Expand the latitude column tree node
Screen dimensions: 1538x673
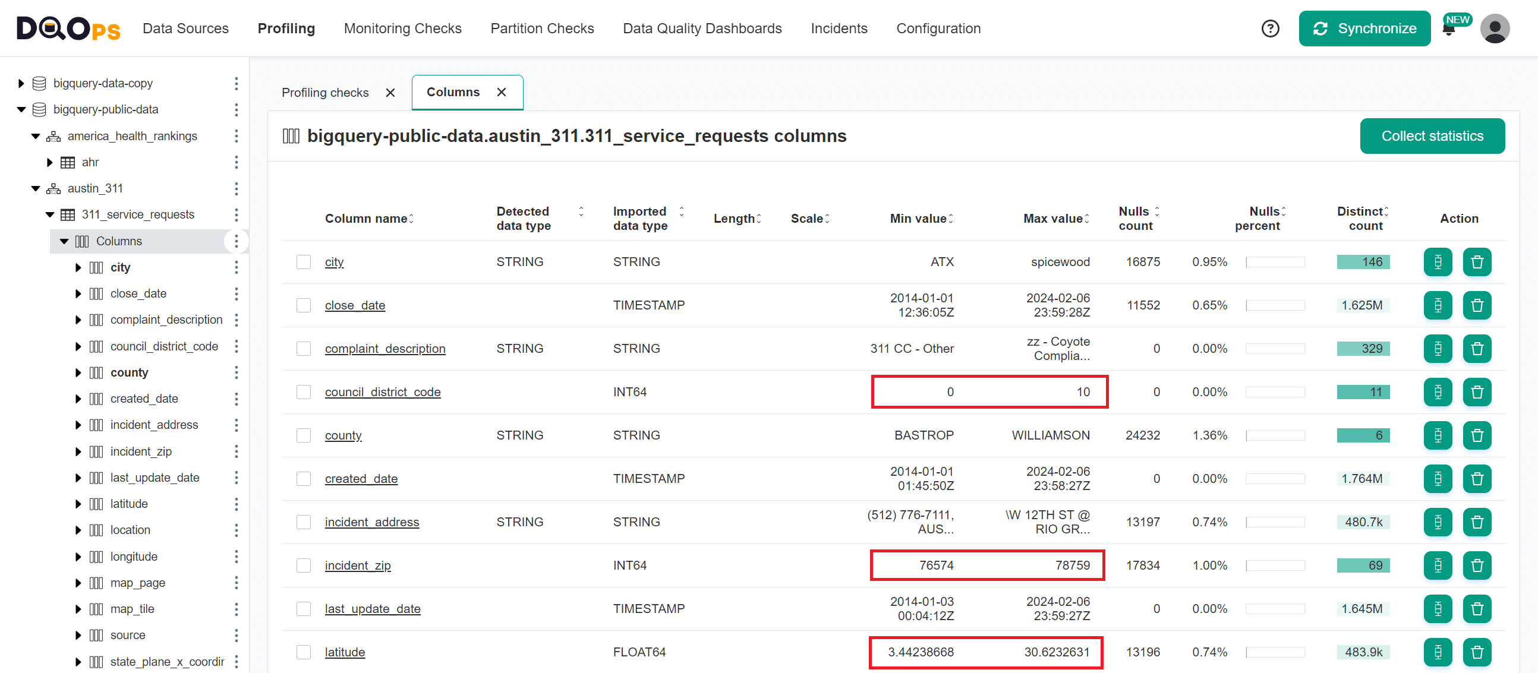tap(78, 504)
